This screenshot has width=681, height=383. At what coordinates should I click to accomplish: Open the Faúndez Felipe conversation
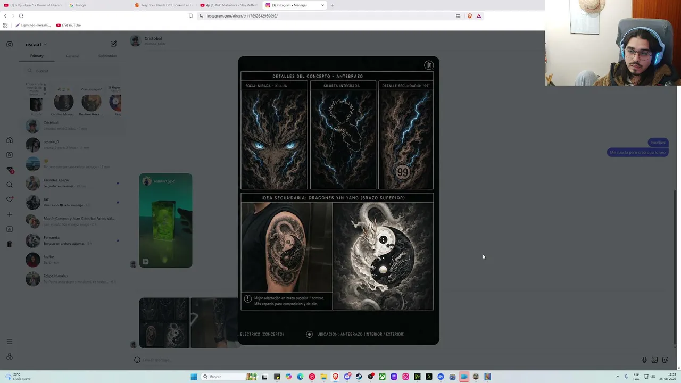tap(73, 183)
